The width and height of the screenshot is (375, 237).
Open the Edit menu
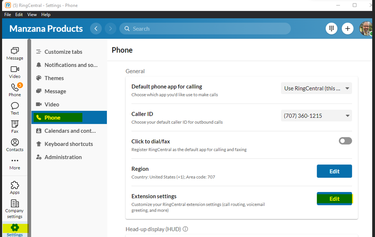[19, 15]
